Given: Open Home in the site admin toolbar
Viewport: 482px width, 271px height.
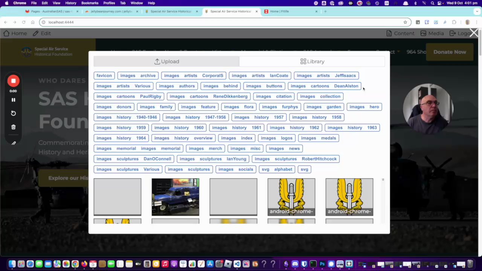Looking at the screenshot, I should (15, 33).
